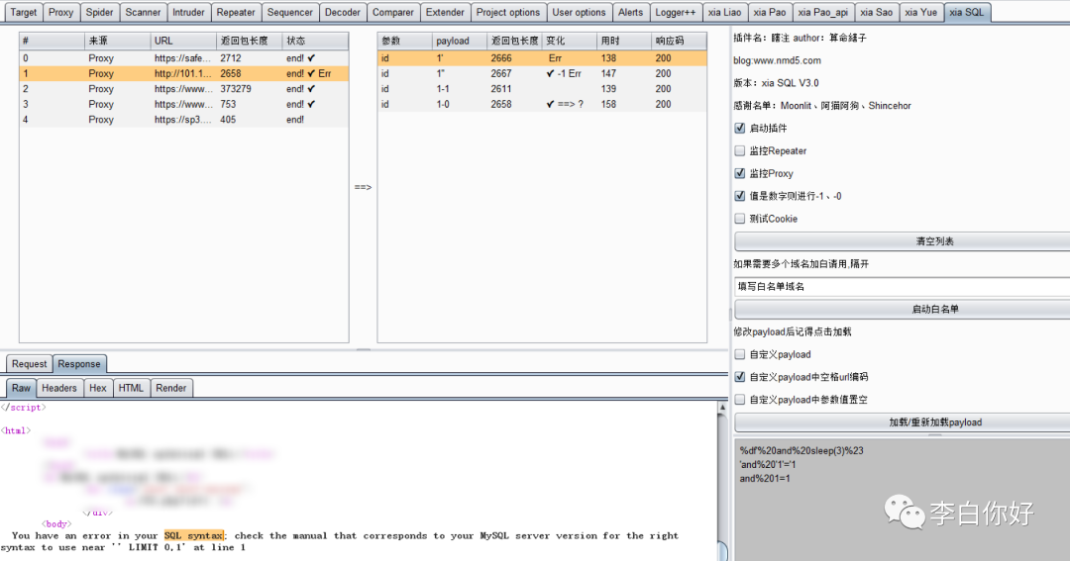Open the HTML view tab

pyautogui.click(x=131, y=388)
